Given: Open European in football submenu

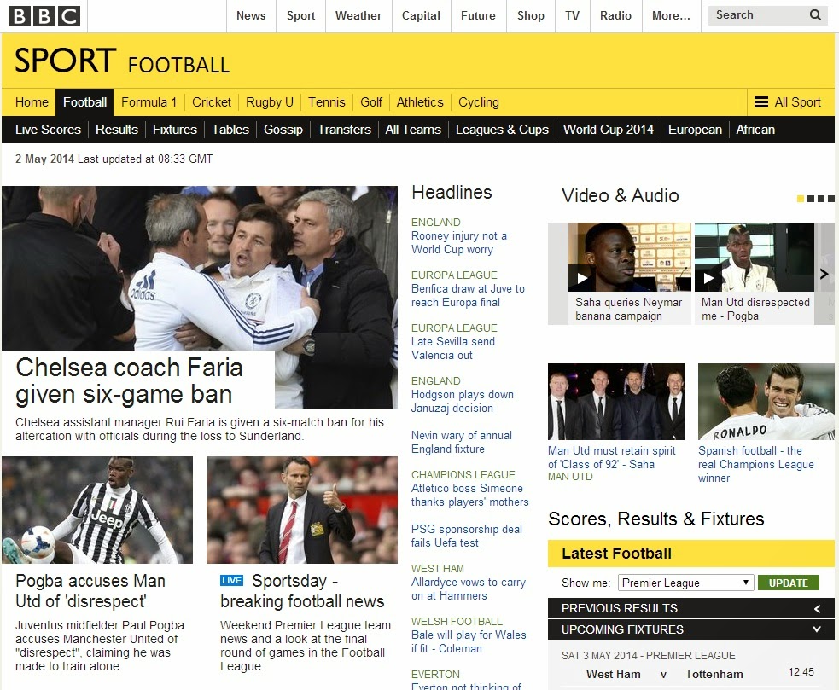Looking at the screenshot, I should 695,130.
